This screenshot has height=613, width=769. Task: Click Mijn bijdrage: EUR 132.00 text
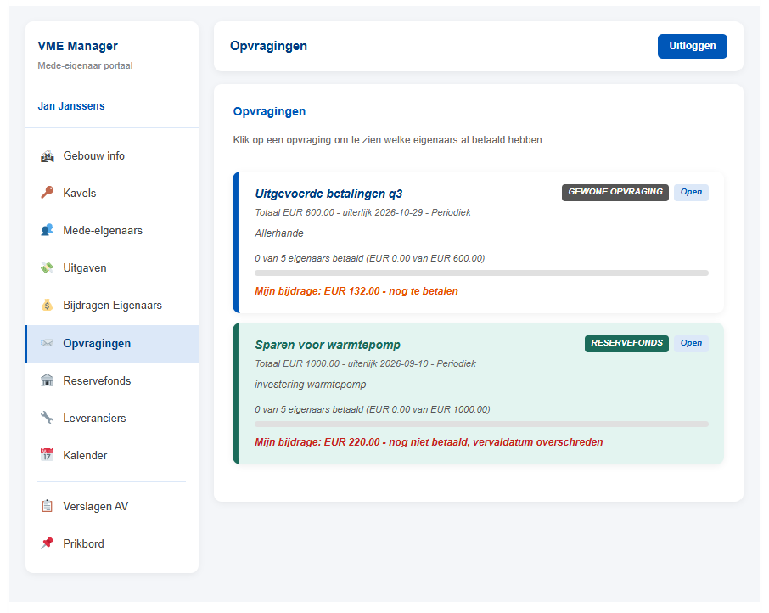[x=356, y=291]
